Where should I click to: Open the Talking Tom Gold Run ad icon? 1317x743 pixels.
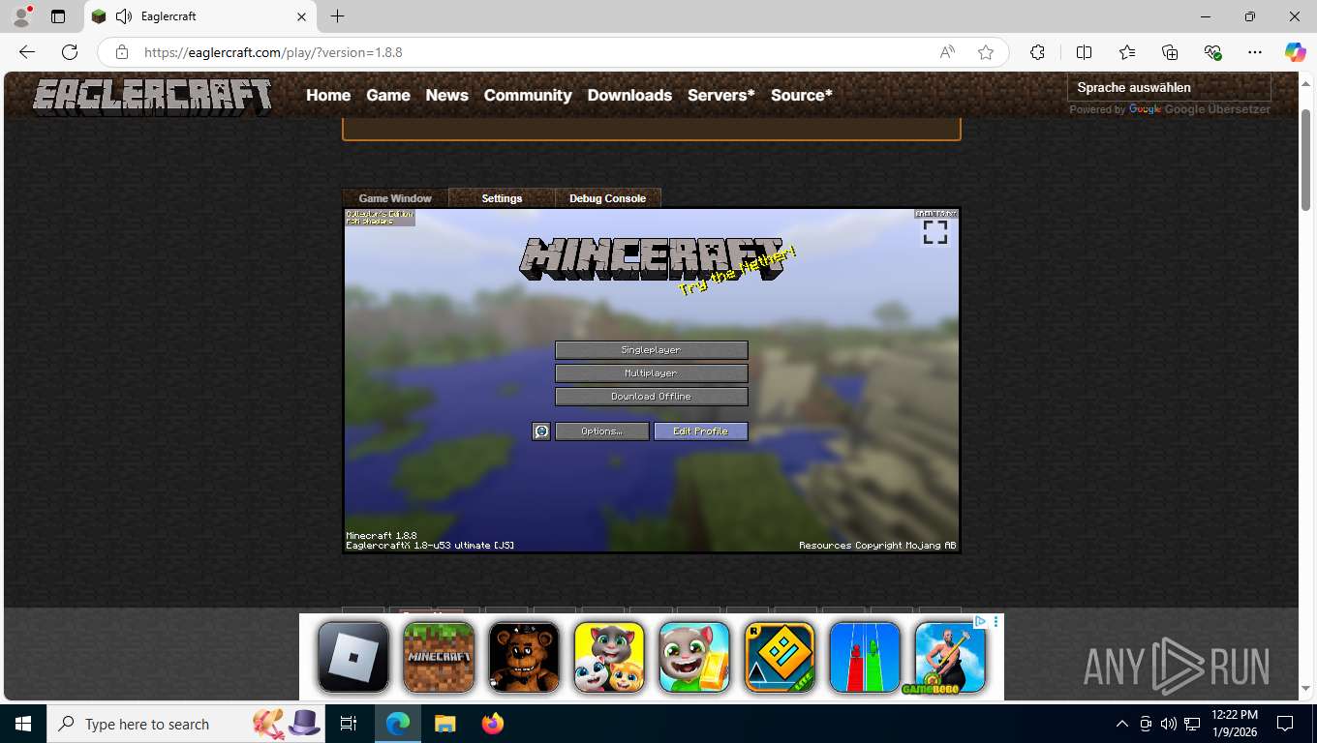tap(694, 657)
